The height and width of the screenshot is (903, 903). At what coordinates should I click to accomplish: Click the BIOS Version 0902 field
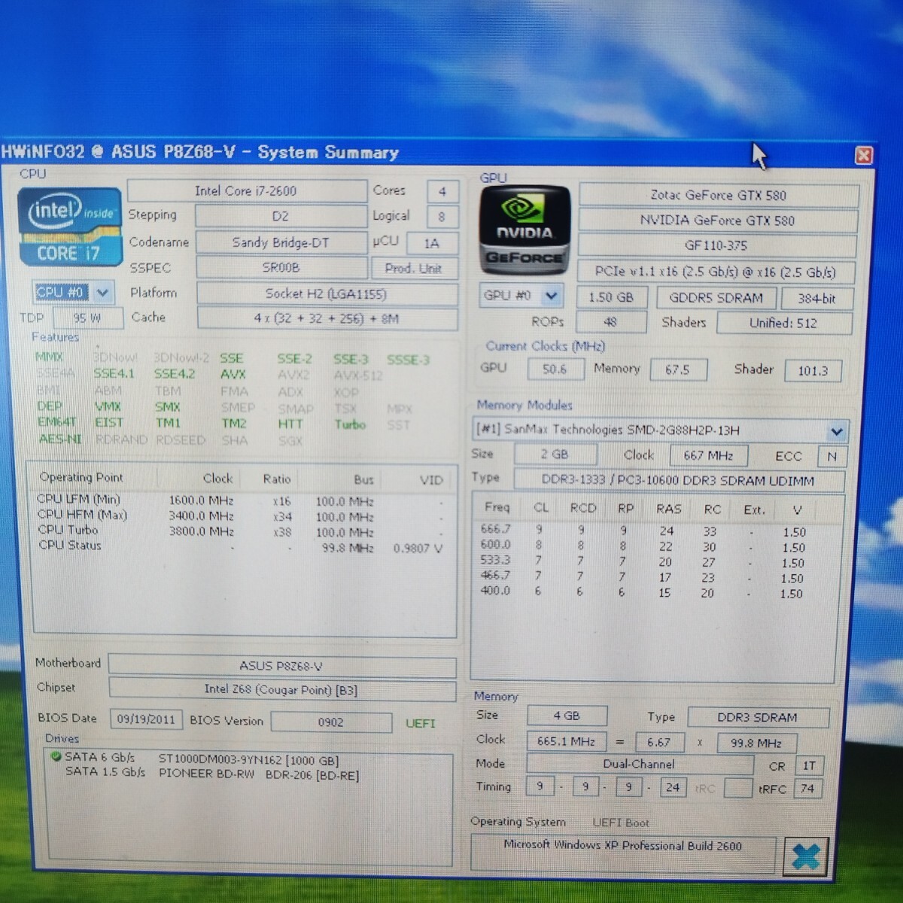(330, 722)
